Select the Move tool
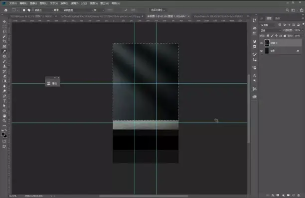 (x=4, y=21)
